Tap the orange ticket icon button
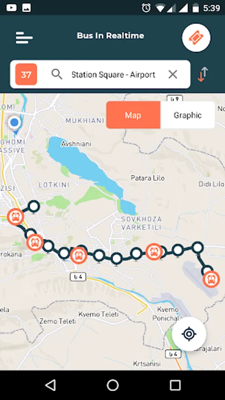Screen dimensions: 225x400 [x=196, y=38]
